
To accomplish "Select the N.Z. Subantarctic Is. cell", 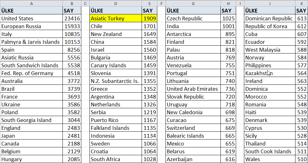I will (116, 81).
